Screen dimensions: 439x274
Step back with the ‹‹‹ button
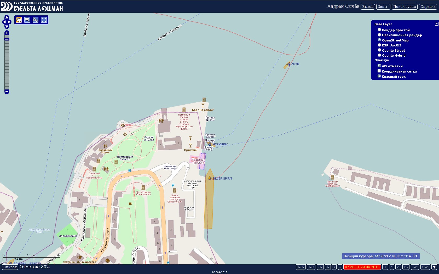pos(320,267)
